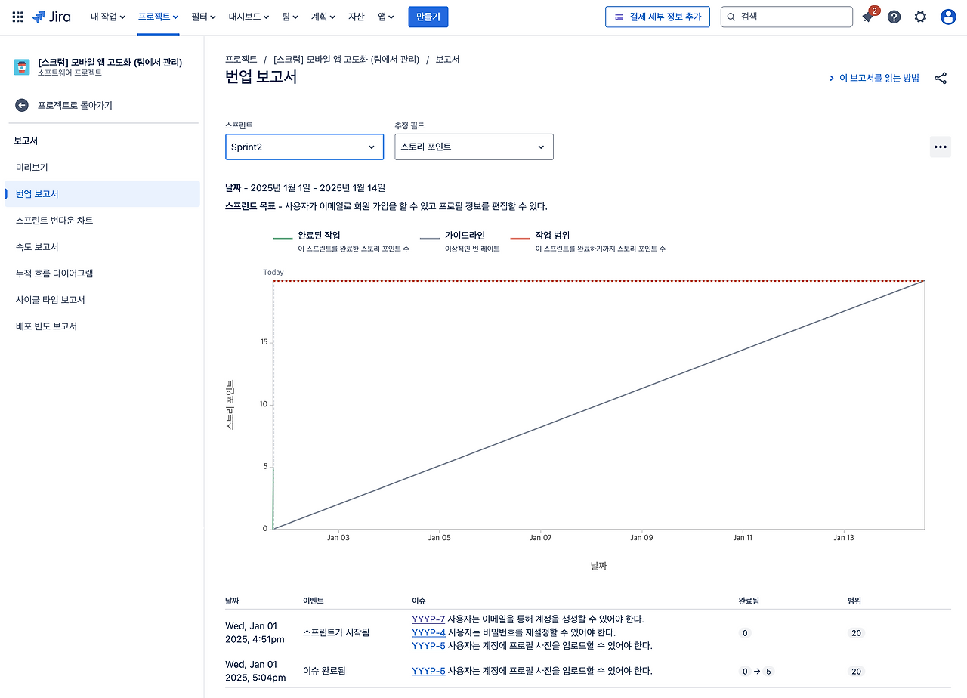The height and width of the screenshot is (698, 967).
Task: Share the burnup report via share icon
Action: point(940,77)
